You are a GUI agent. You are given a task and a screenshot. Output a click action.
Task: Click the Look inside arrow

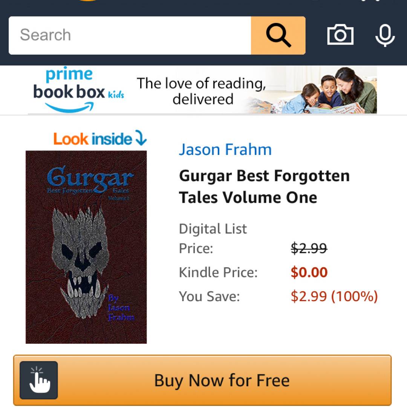(x=141, y=138)
